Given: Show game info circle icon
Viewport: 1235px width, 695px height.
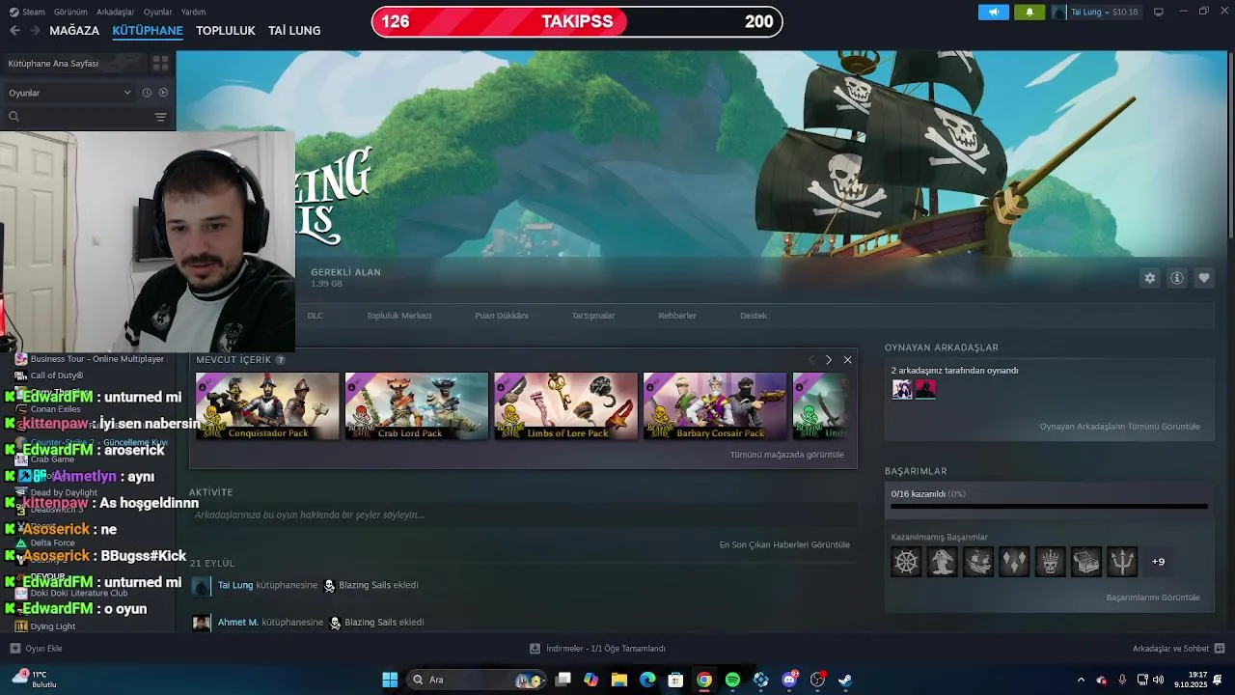Looking at the screenshot, I should [x=1177, y=278].
